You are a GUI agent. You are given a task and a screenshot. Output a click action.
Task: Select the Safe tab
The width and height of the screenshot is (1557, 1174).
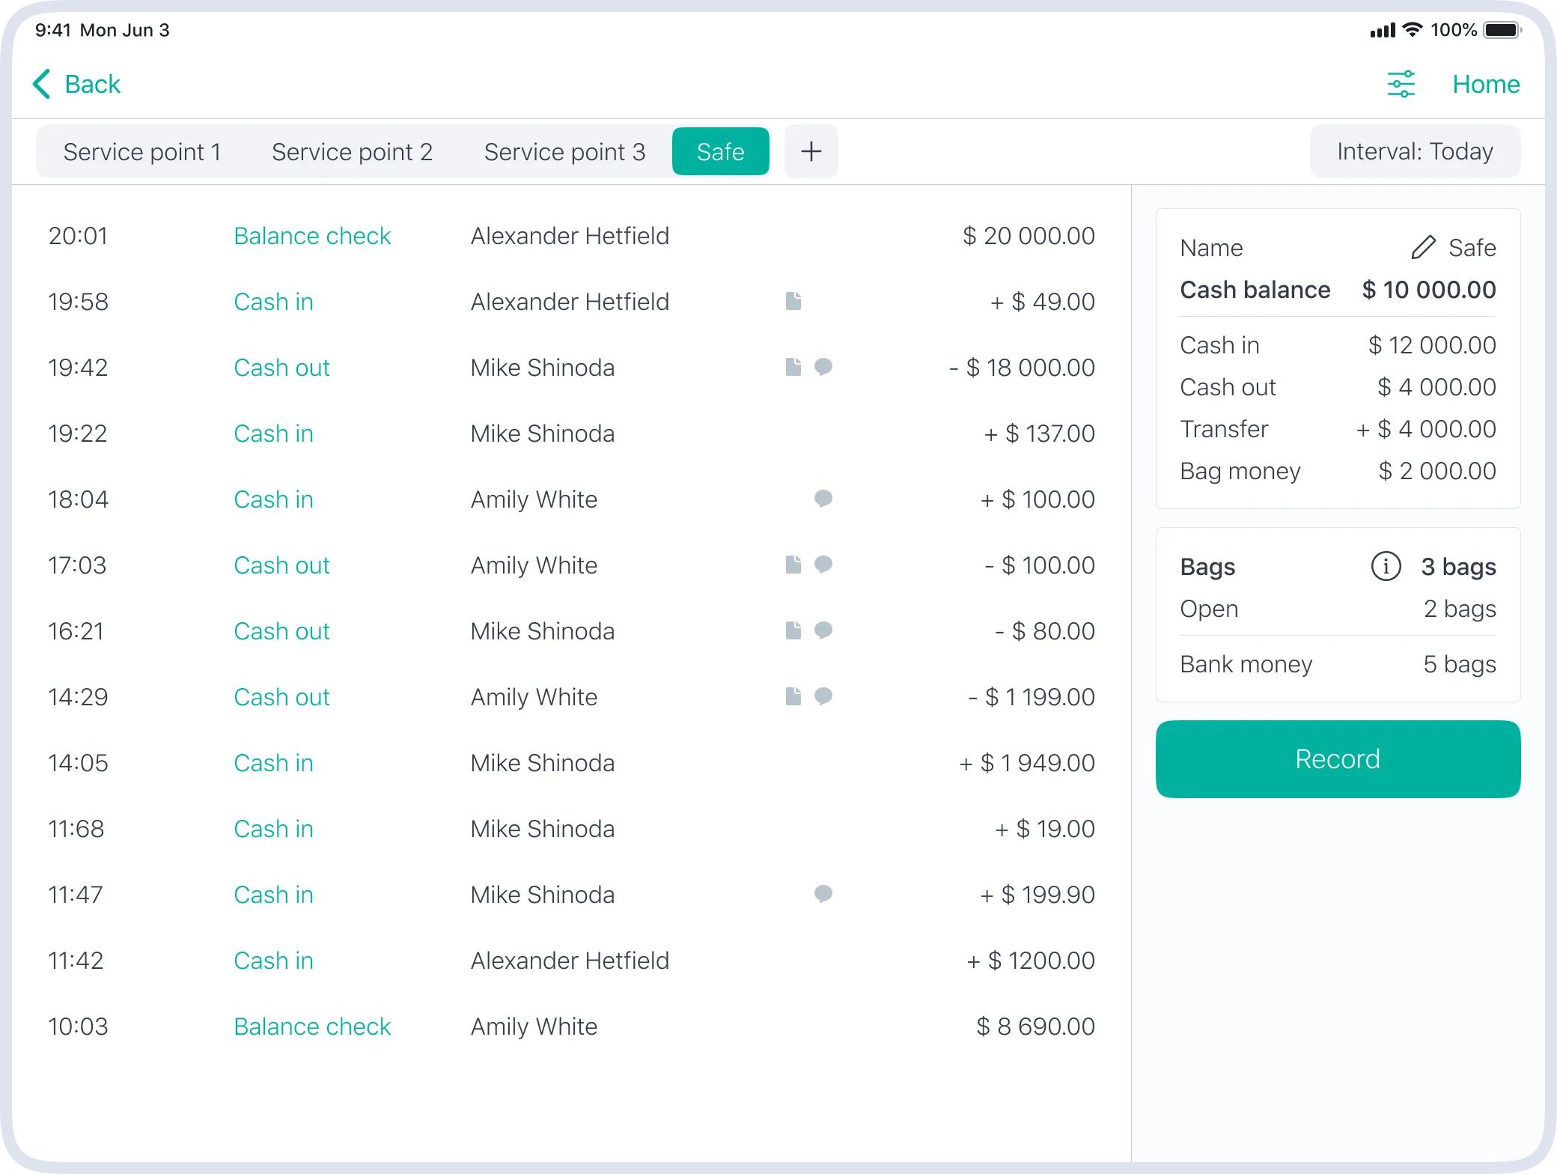click(x=720, y=151)
